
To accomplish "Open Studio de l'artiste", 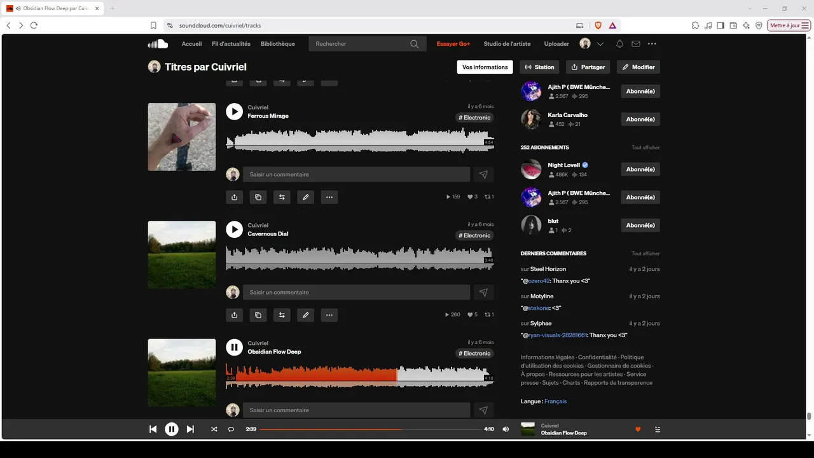I will tap(507, 44).
